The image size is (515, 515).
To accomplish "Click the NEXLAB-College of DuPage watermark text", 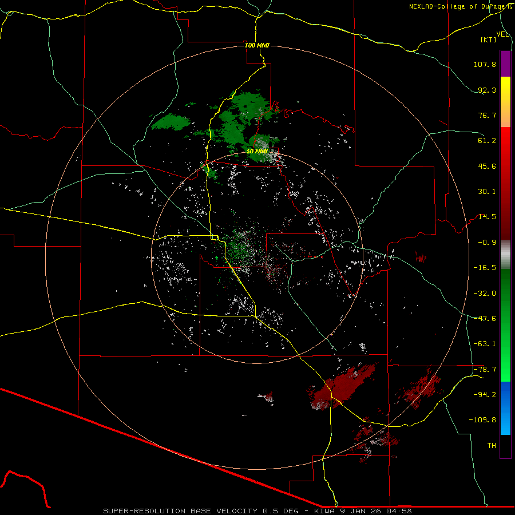I will 461,6.
